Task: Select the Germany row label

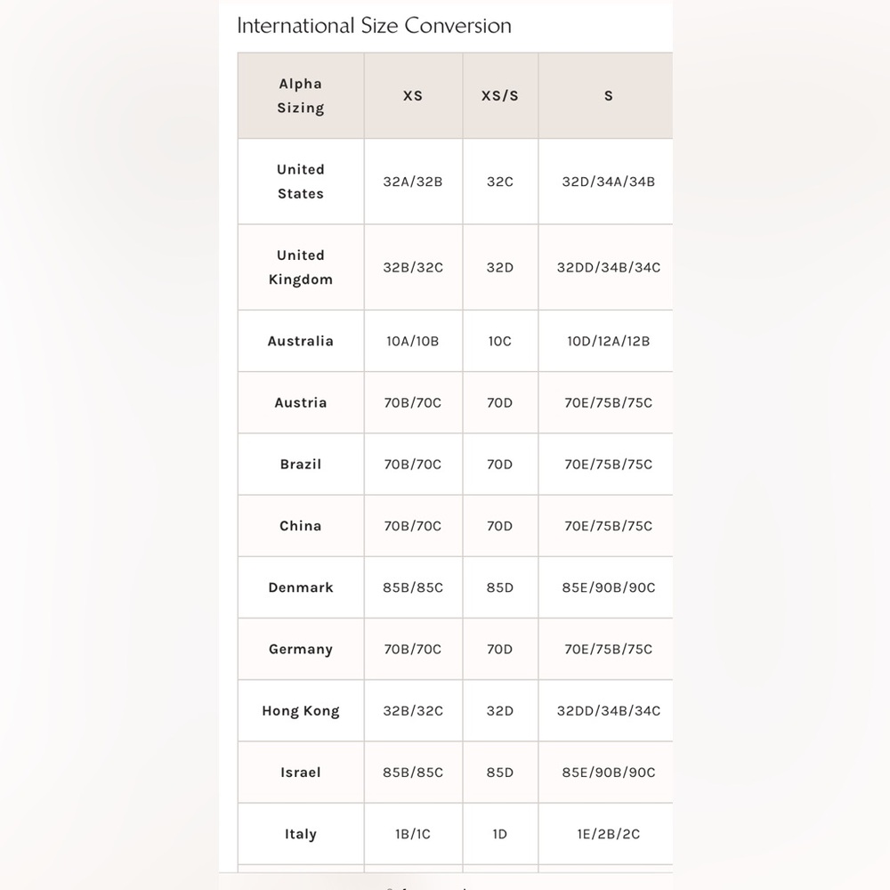Action: pyautogui.click(x=301, y=650)
